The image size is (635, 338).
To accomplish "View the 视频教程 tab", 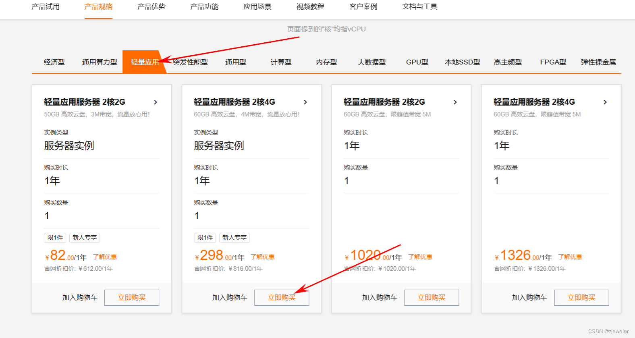I will (x=310, y=7).
